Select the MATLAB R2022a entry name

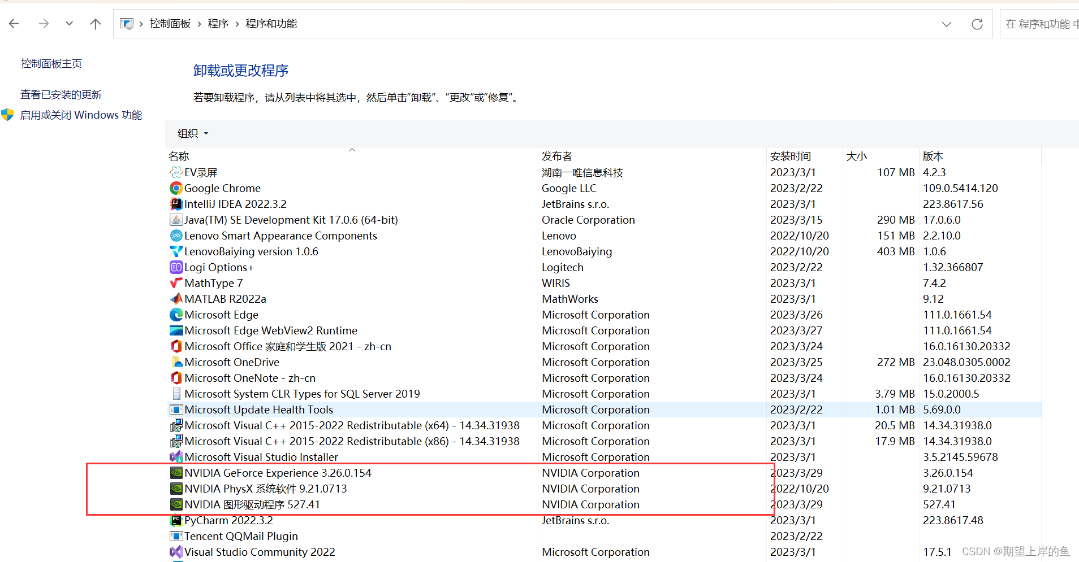point(225,299)
